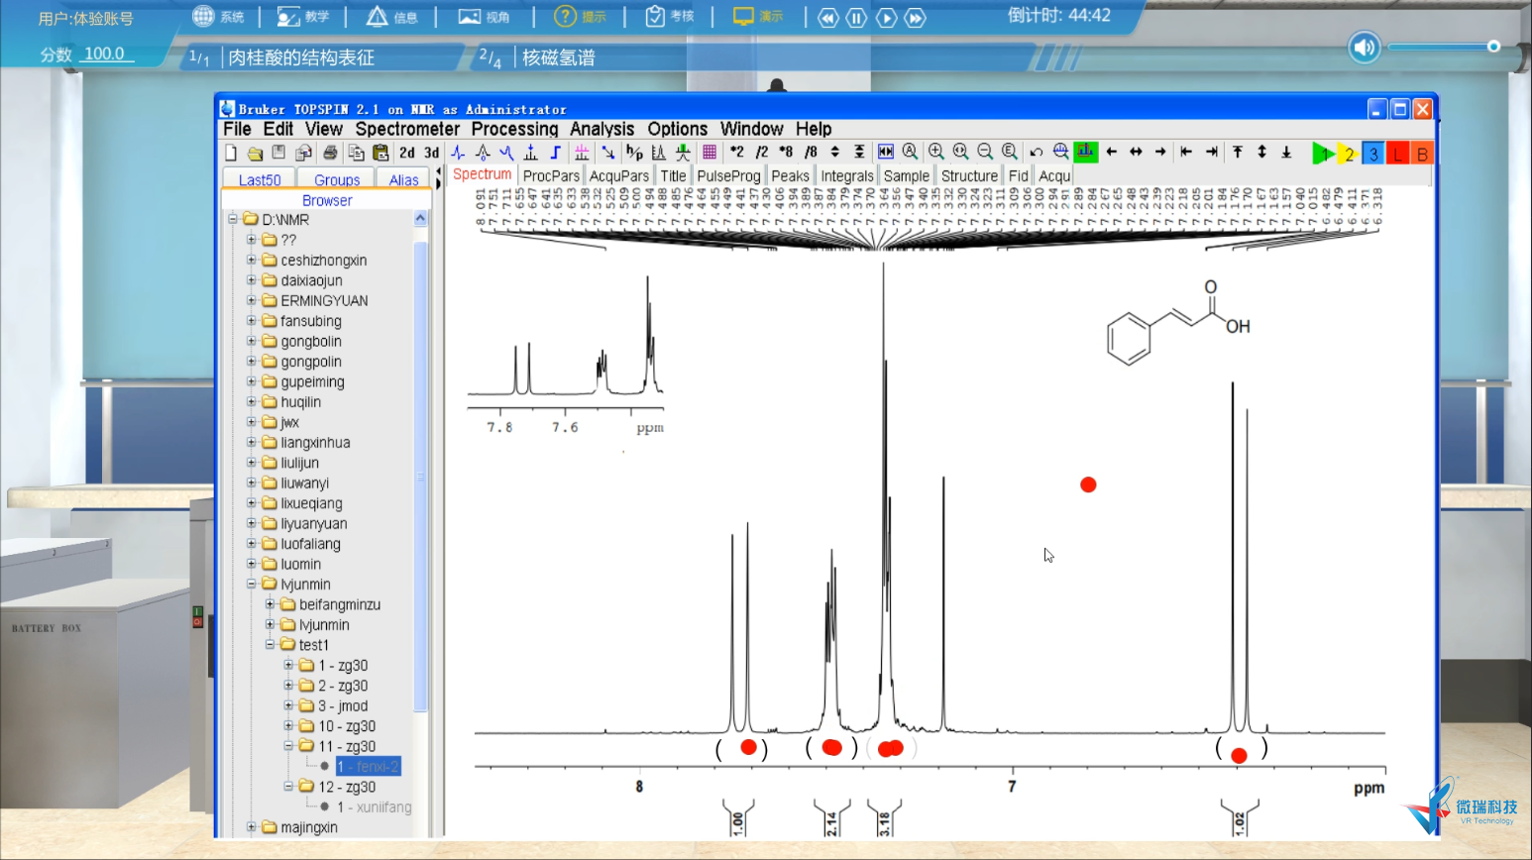Expand the ERMINGYUAN folder node
The width and height of the screenshot is (1532, 860).
click(x=252, y=300)
